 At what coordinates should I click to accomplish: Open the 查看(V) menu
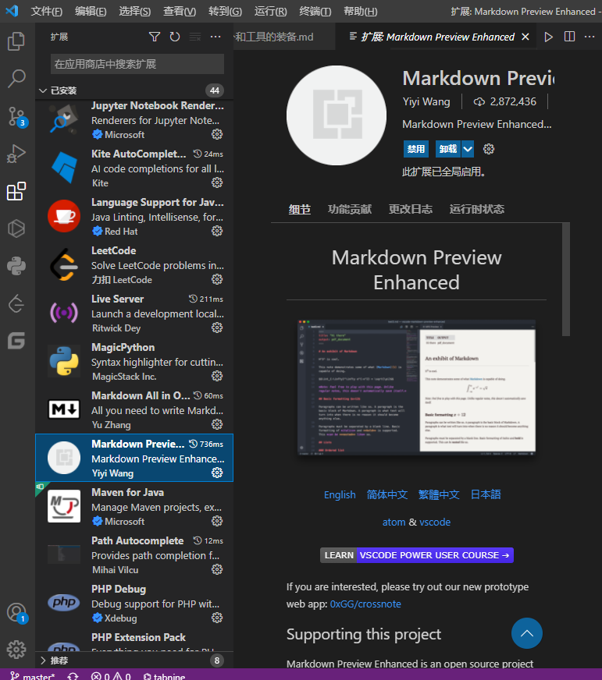180,11
